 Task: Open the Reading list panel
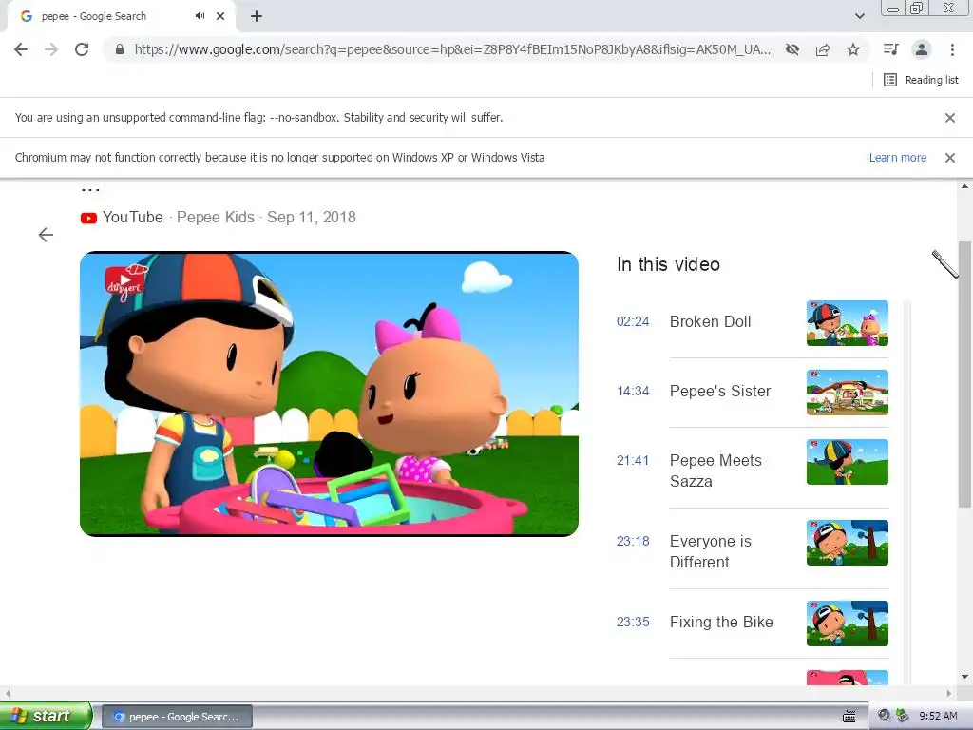pyautogui.click(x=921, y=80)
